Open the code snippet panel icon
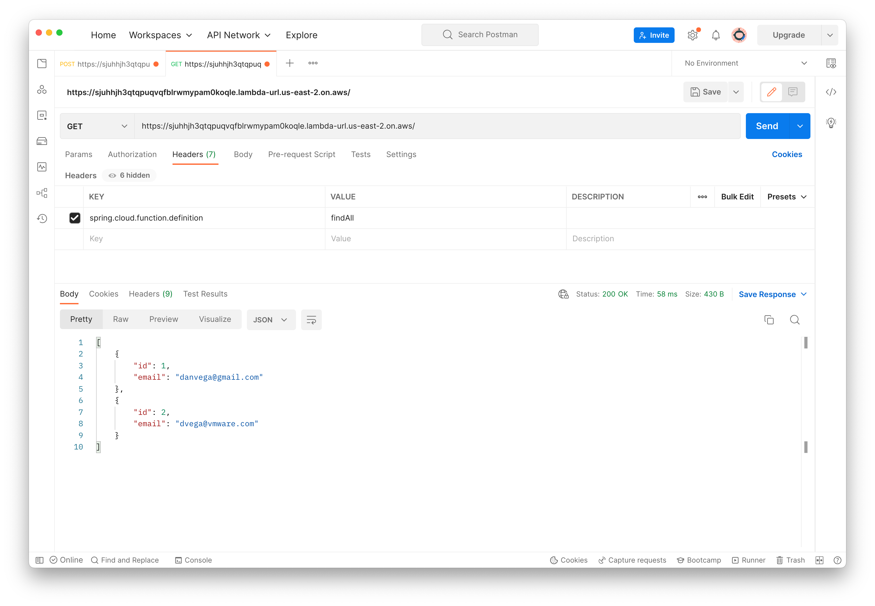This screenshot has height=606, width=875. (831, 92)
